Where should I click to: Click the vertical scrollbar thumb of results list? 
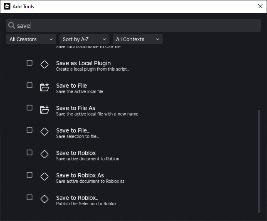[x=259, y=161]
